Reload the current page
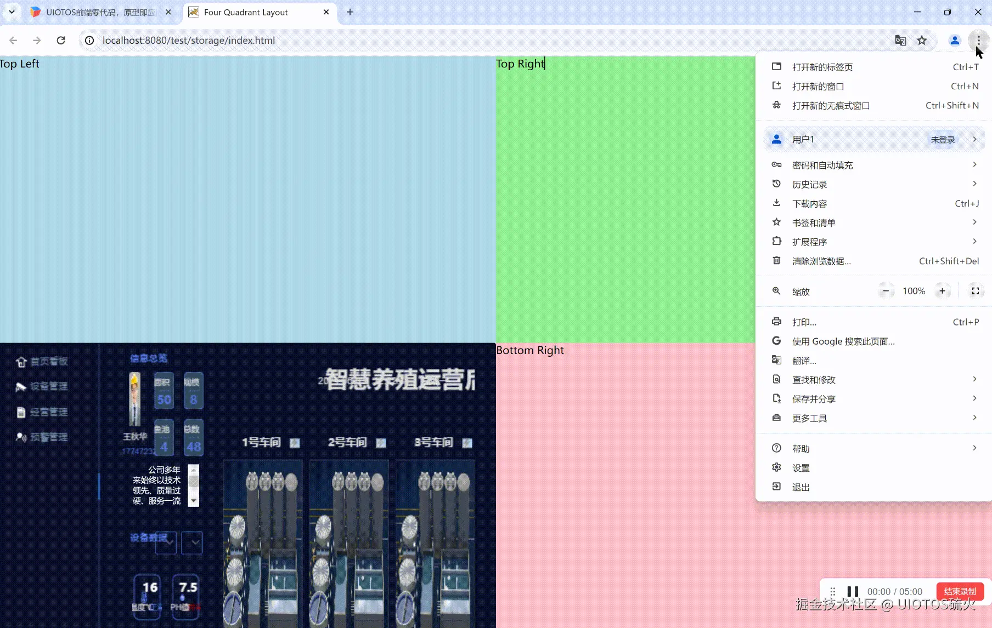This screenshot has height=628, width=992. [61, 40]
